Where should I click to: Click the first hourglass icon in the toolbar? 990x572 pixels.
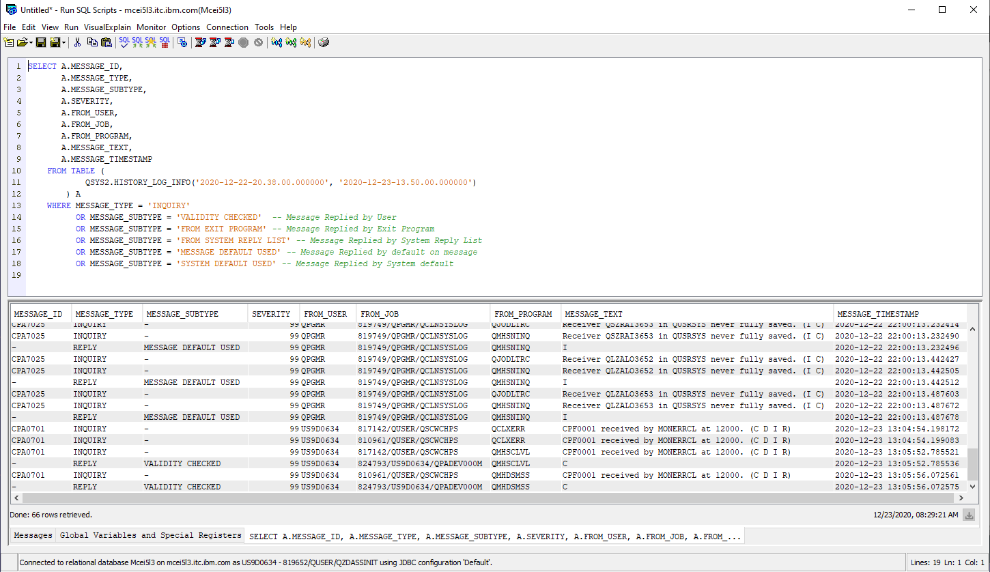(x=201, y=42)
